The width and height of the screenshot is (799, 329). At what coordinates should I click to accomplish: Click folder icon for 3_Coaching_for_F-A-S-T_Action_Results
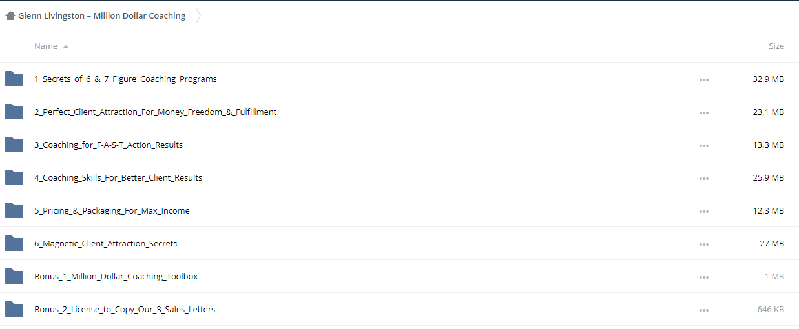(14, 145)
